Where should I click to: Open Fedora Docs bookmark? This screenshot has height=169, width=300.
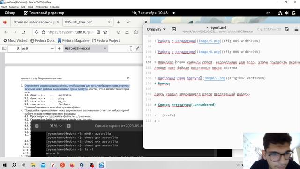(43, 41)
